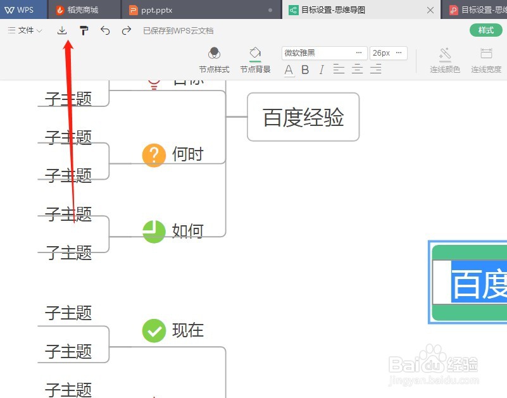Change font color with the A icon

coord(289,70)
